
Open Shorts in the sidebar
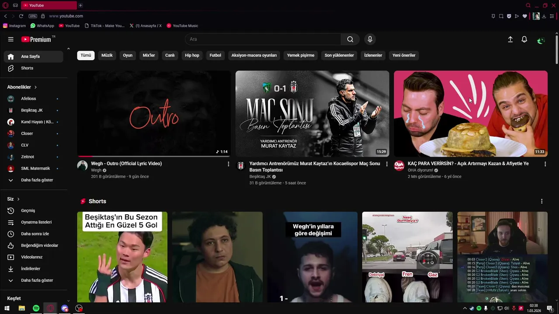point(34,68)
